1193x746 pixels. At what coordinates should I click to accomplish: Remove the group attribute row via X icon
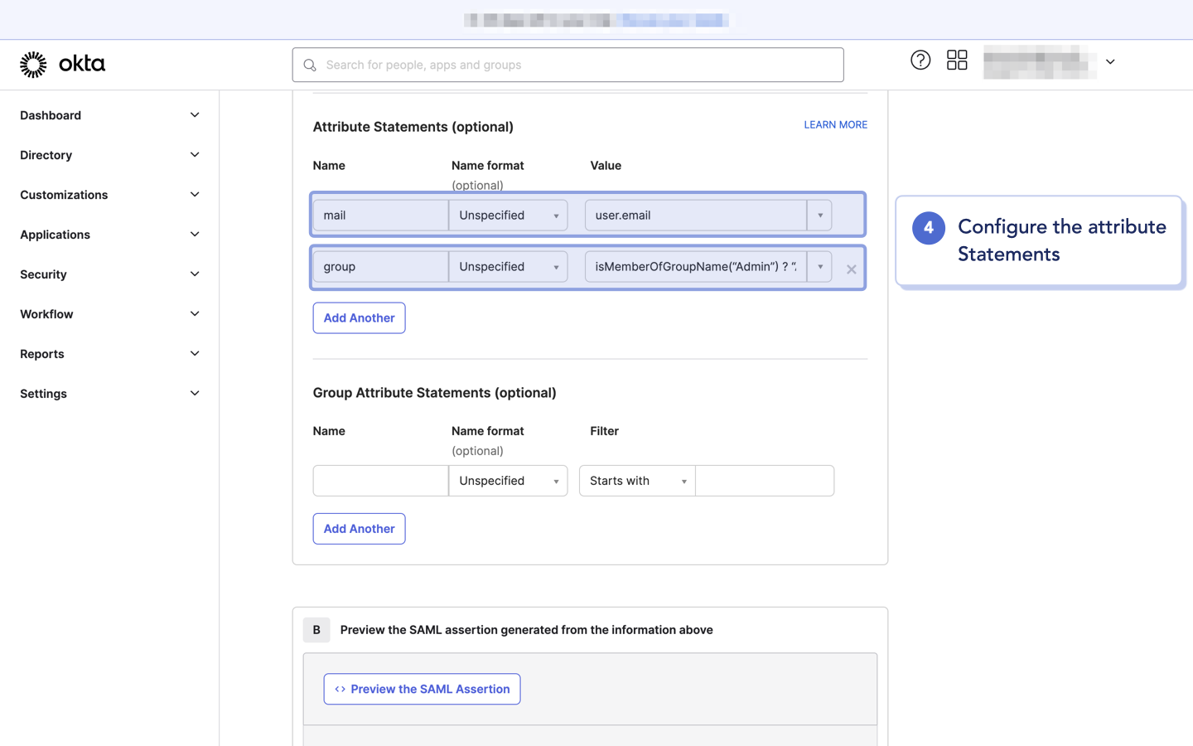[851, 269]
